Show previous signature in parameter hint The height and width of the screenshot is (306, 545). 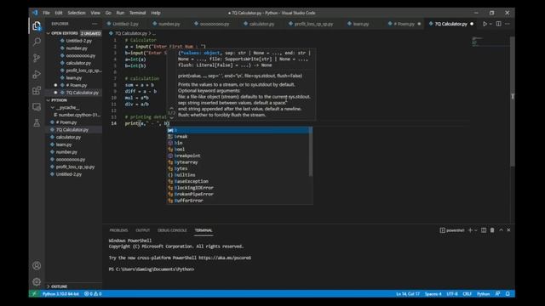(x=171, y=108)
